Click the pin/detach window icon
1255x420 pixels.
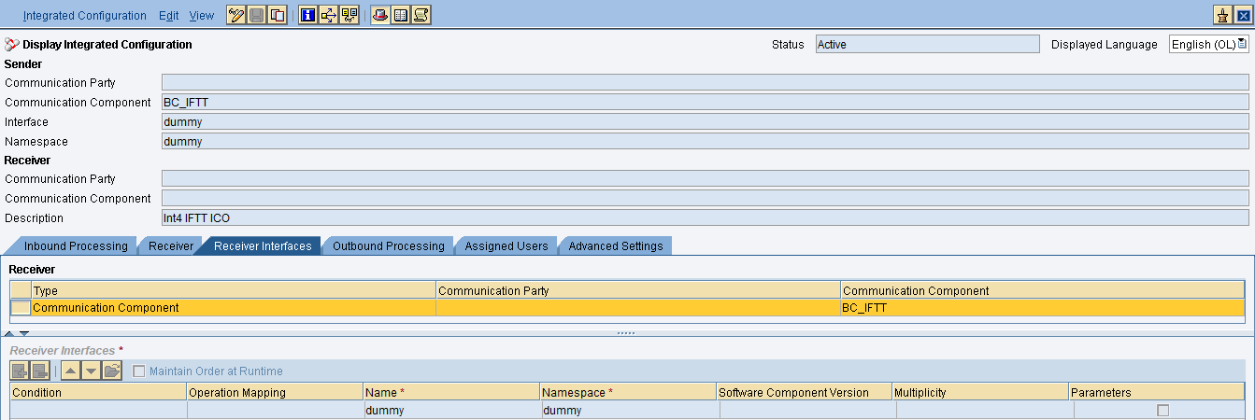coord(1222,15)
